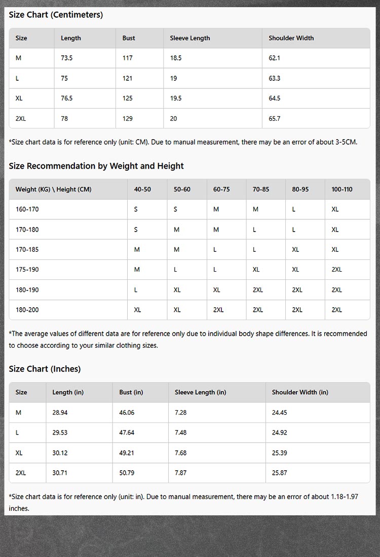This screenshot has height=557, width=380.
Task: Click the 100-110 column header
Action: (x=342, y=189)
